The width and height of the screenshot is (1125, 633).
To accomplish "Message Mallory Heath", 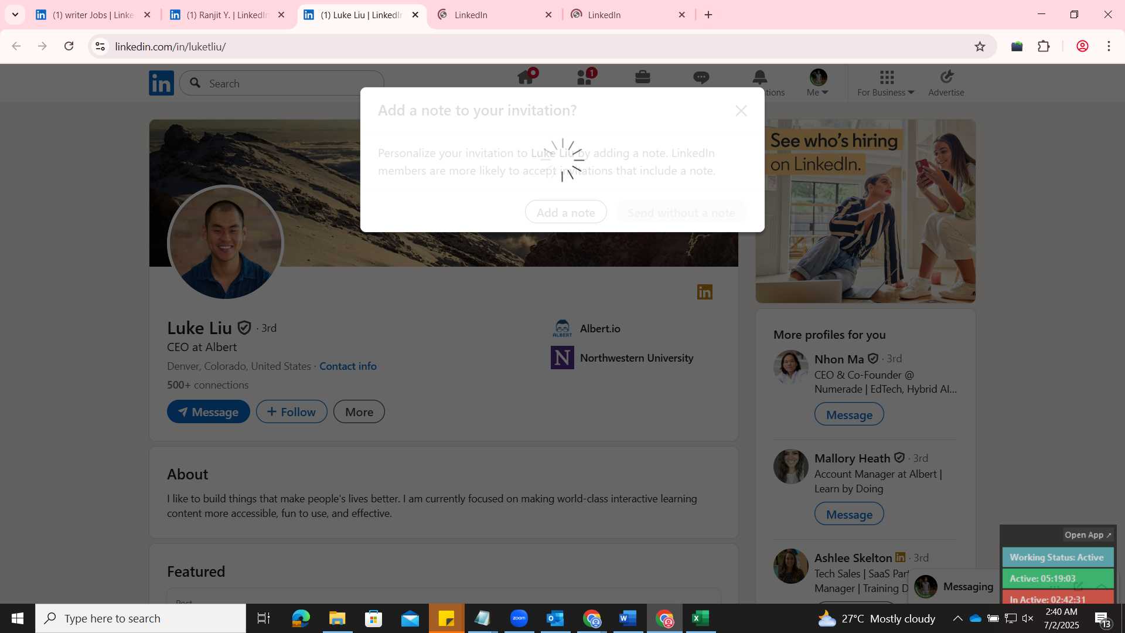I will click(849, 514).
